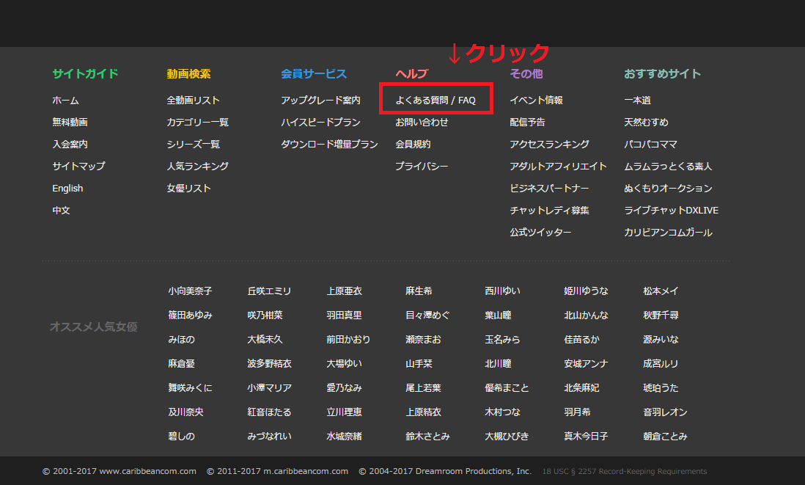The image size is (805, 485).
Task: Open サイトマップ link
Action: tap(78, 167)
